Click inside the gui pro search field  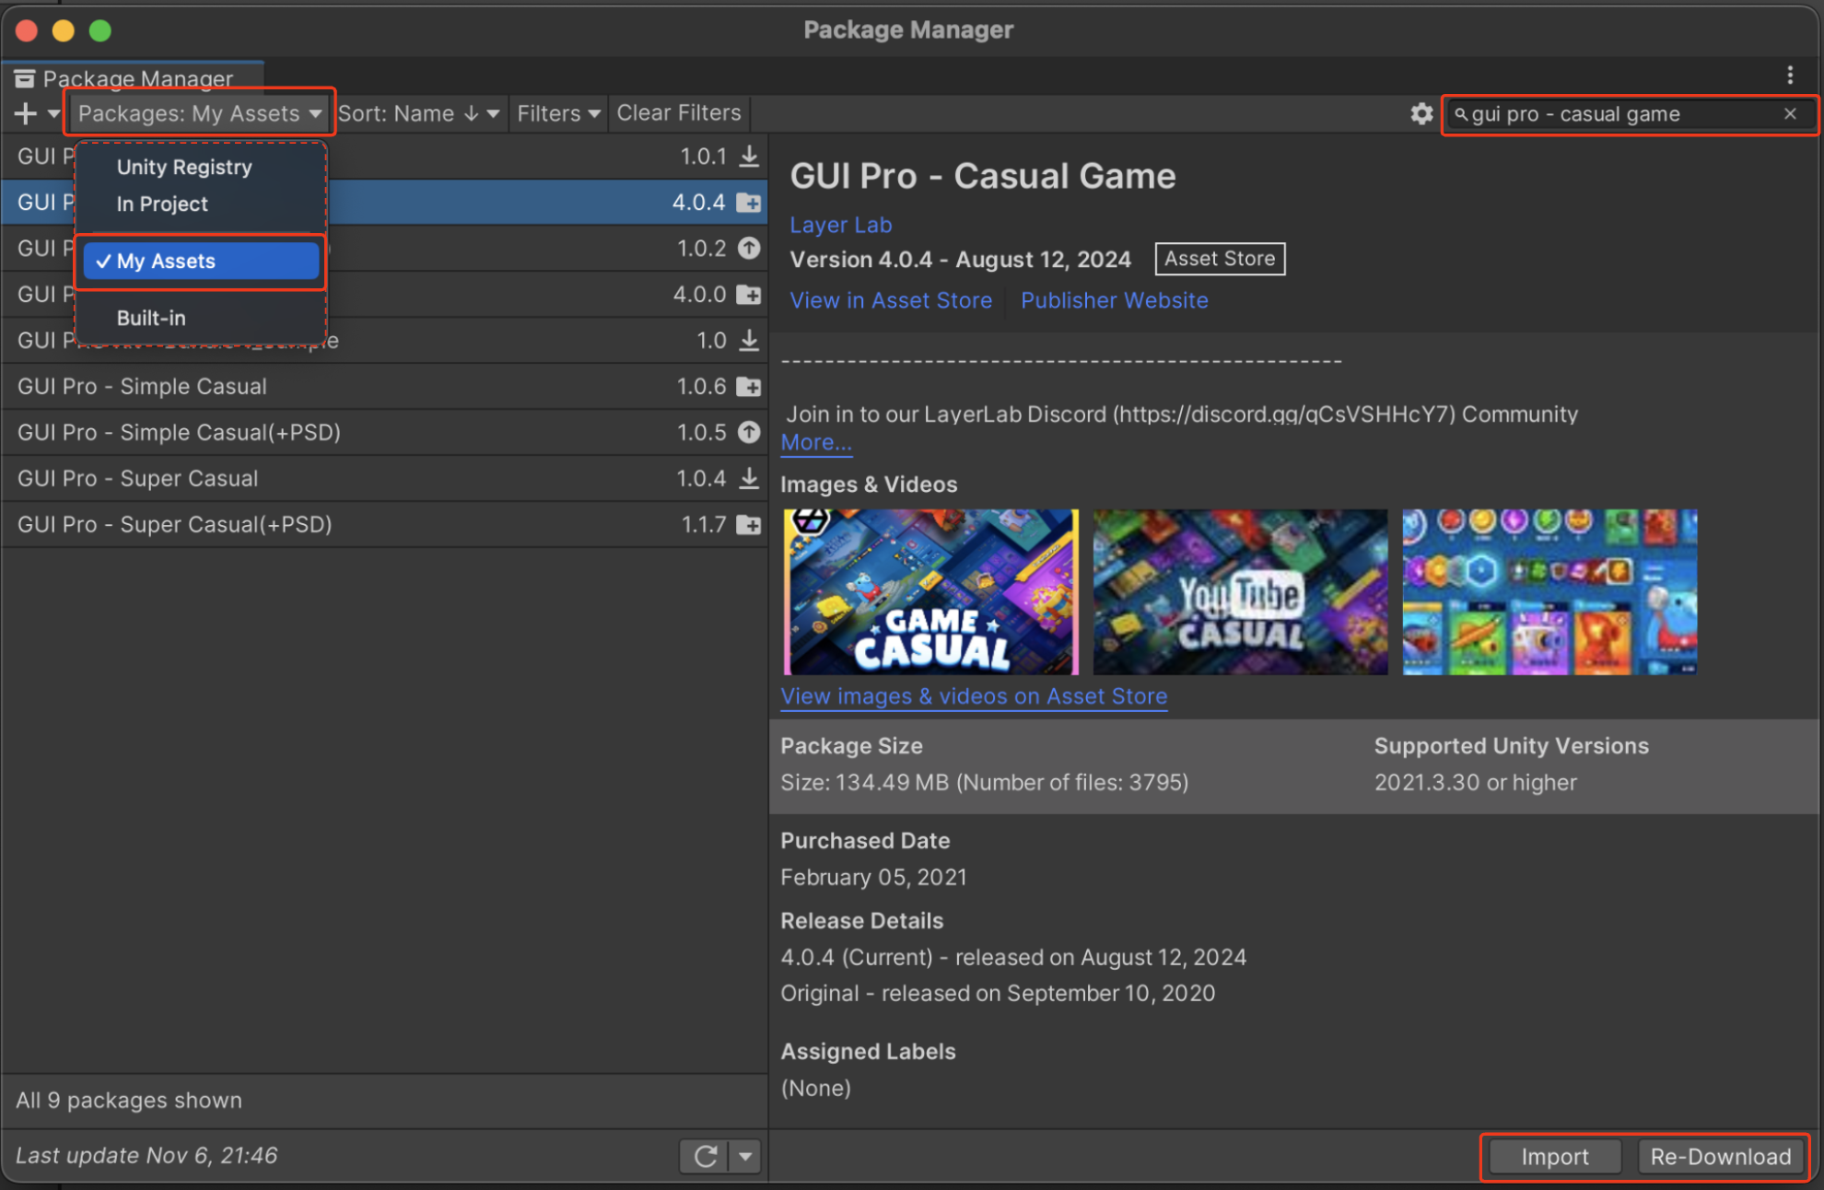tap(1621, 114)
